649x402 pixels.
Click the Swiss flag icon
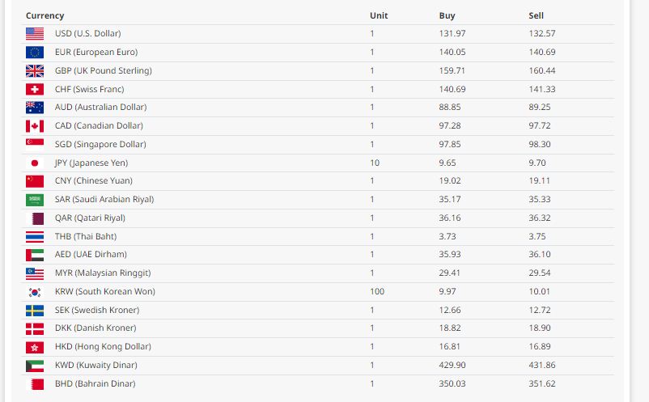pos(35,89)
